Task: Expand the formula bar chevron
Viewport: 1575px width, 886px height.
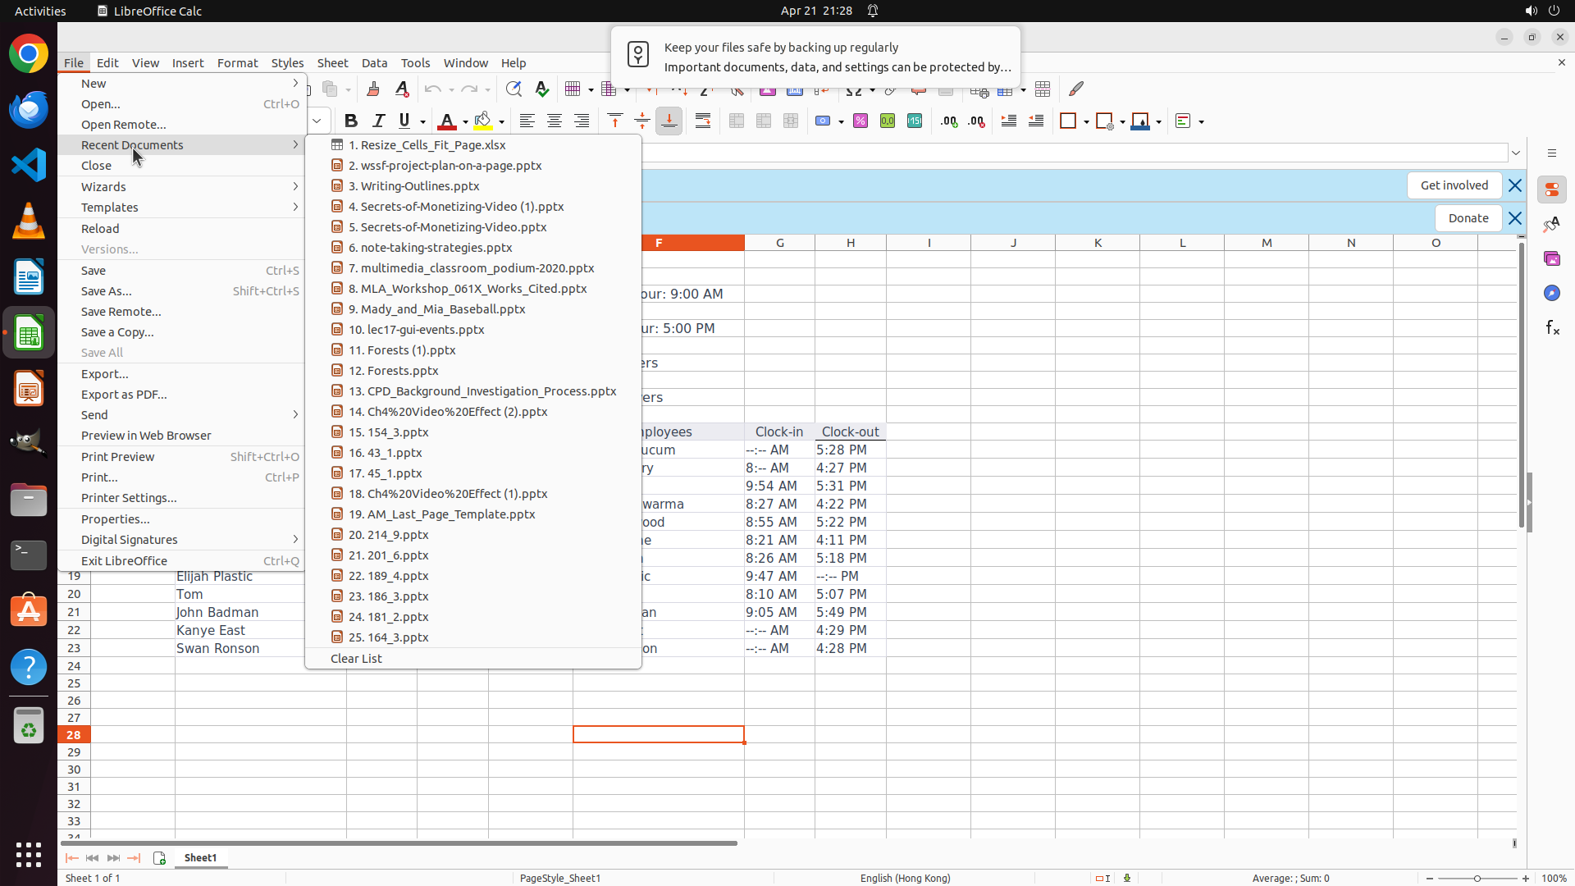Action: pyautogui.click(x=1516, y=153)
